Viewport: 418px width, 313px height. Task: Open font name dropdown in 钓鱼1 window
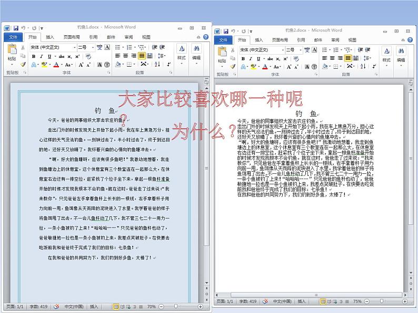tap(74, 47)
